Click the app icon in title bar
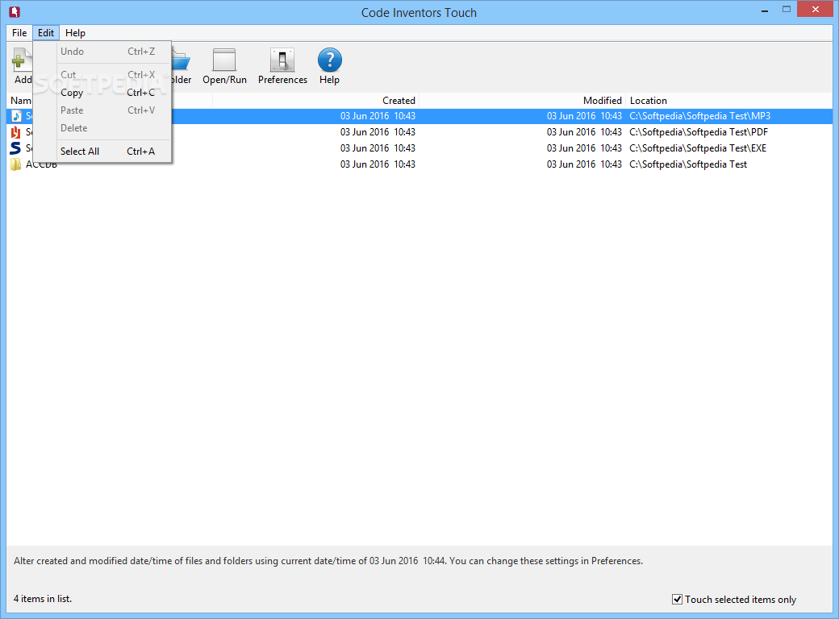839x619 pixels. pos(15,11)
